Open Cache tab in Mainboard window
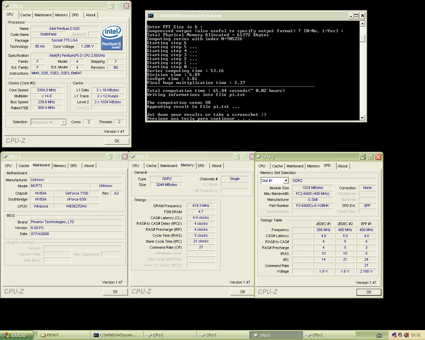The width and height of the screenshot is (425, 340). point(24,166)
